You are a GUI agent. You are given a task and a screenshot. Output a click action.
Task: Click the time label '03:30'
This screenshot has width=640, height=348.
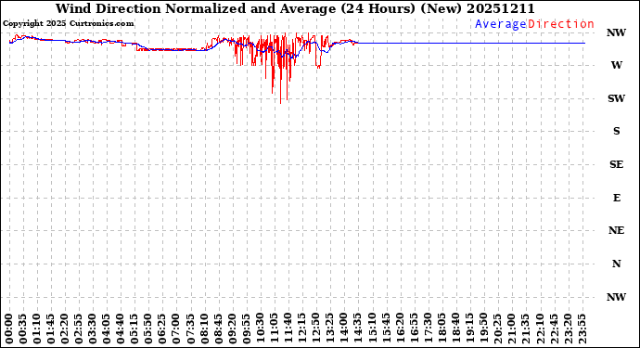click(x=92, y=329)
